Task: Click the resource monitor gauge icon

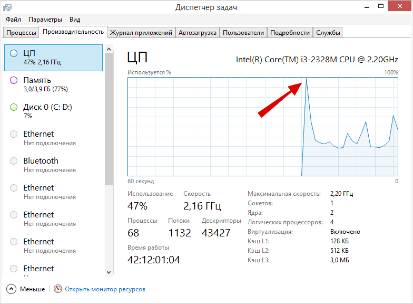Action: click(58, 289)
